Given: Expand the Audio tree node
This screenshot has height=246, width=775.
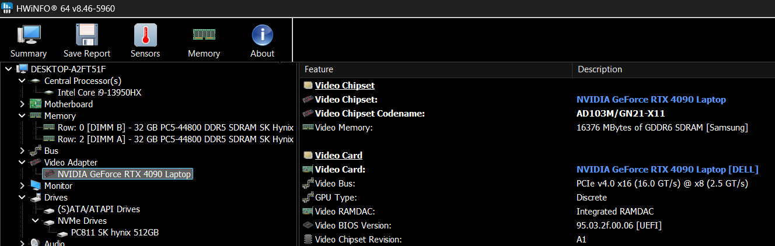Looking at the screenshot, I should [x=22, y=243].
